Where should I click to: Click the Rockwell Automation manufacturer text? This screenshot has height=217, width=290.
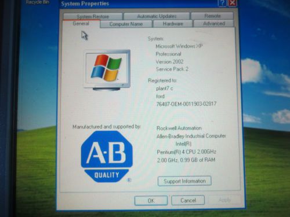179,128
